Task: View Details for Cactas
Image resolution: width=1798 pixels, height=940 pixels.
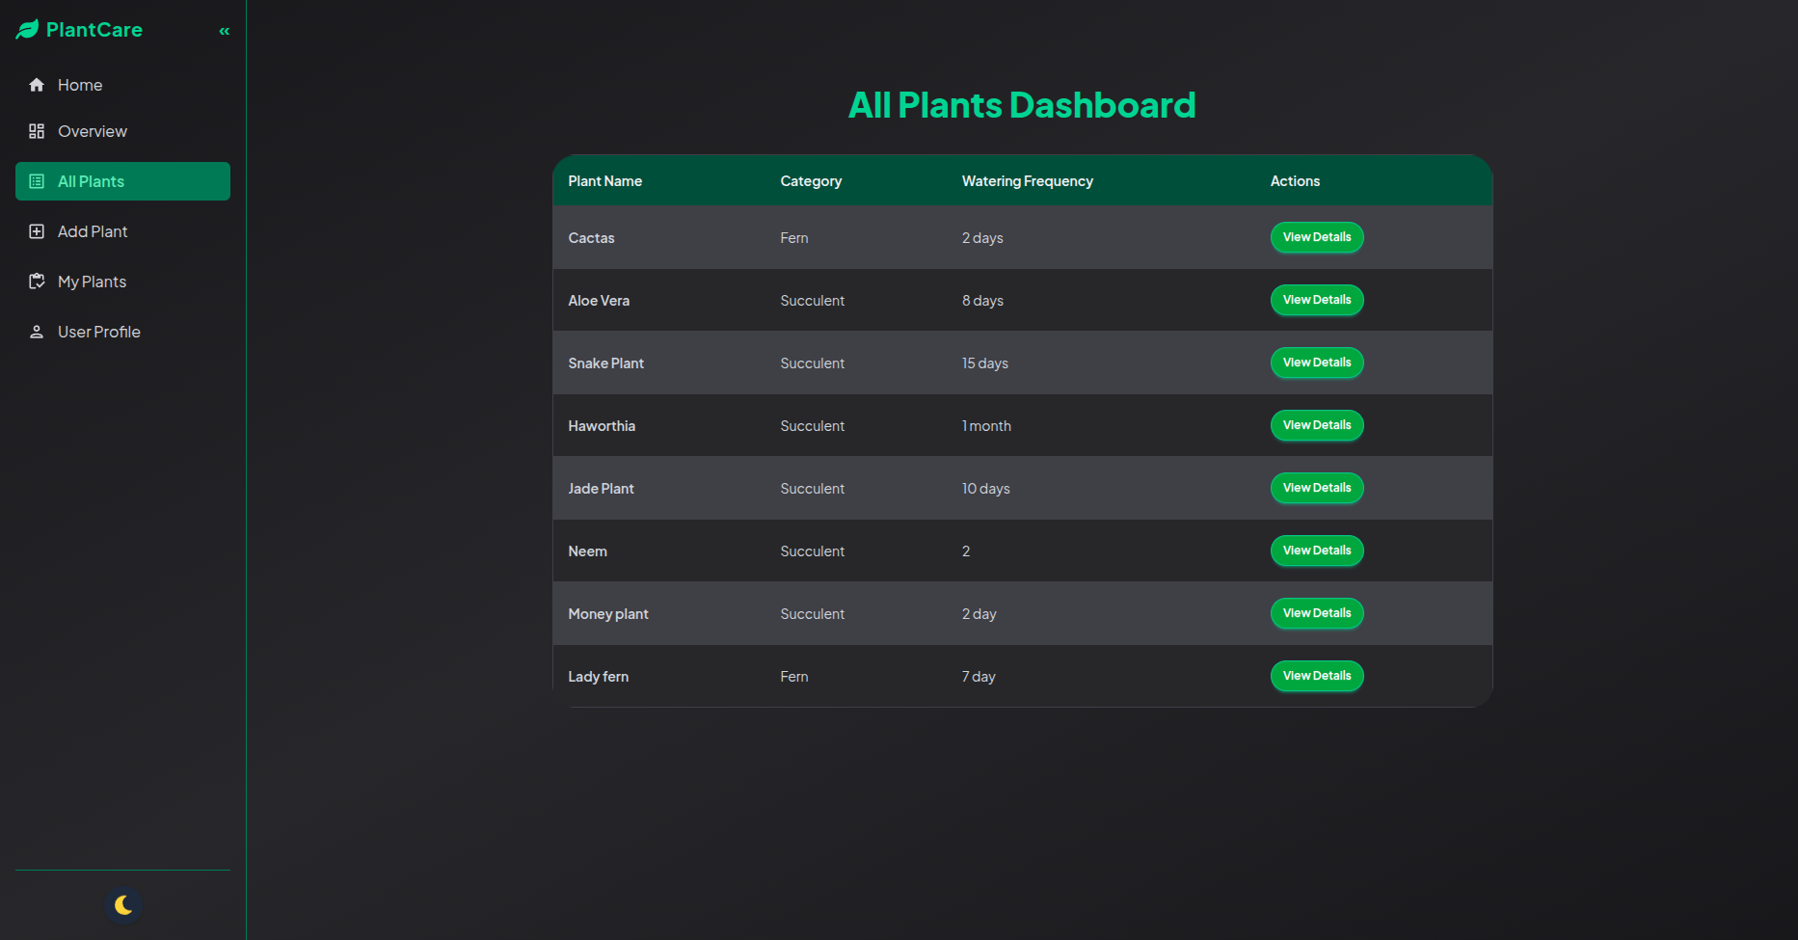Action: click(x=1317, y=237)
